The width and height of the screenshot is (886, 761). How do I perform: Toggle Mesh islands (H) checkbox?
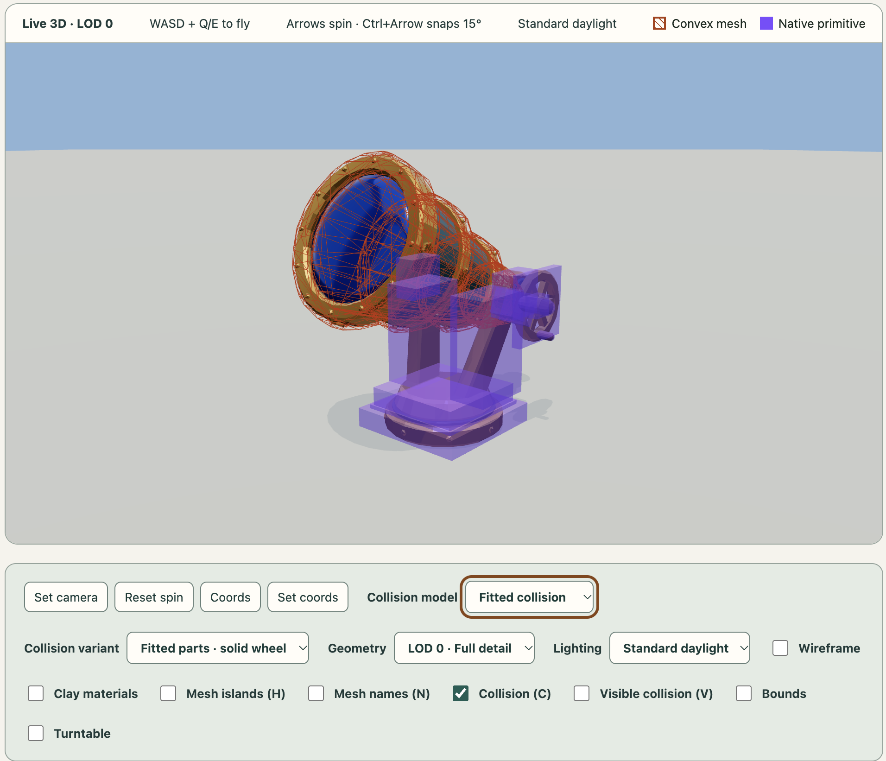168,693
